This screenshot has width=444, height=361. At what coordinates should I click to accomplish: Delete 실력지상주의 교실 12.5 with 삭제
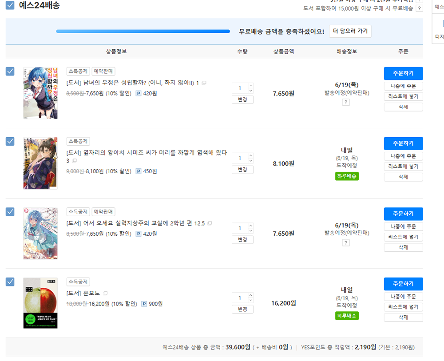[x=403, y=247]
